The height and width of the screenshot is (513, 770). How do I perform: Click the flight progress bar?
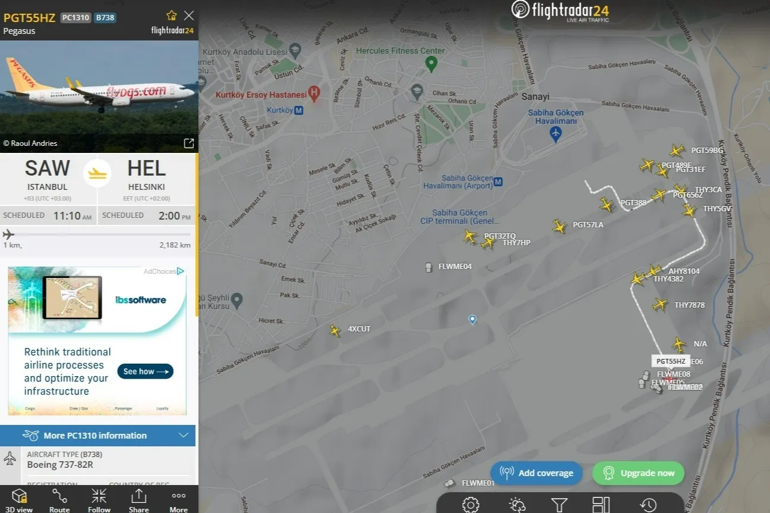[98, 234]
